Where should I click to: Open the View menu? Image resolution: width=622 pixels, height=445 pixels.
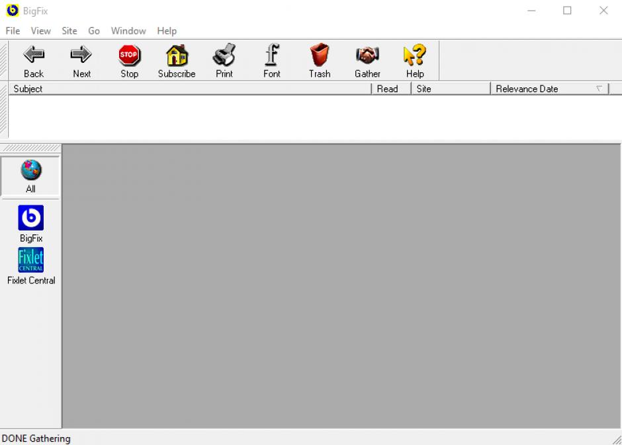click(41, 31)
